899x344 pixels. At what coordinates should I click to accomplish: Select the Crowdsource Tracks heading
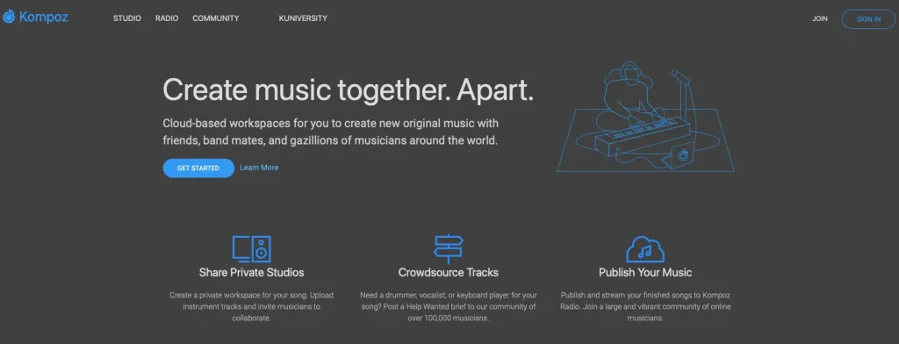(449, 272)
